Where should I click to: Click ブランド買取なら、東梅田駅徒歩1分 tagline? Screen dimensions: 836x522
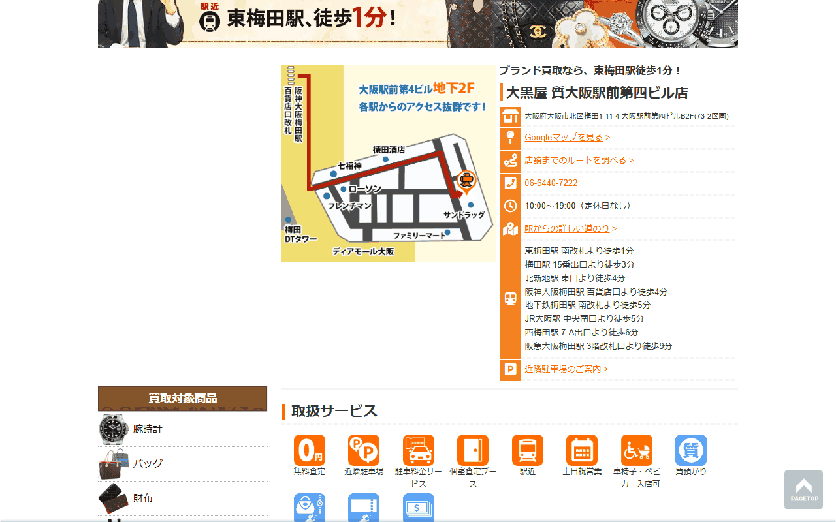(590, 70)
